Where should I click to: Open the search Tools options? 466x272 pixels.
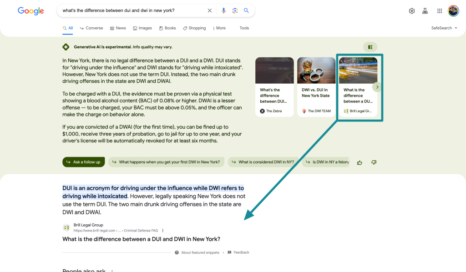244,28
